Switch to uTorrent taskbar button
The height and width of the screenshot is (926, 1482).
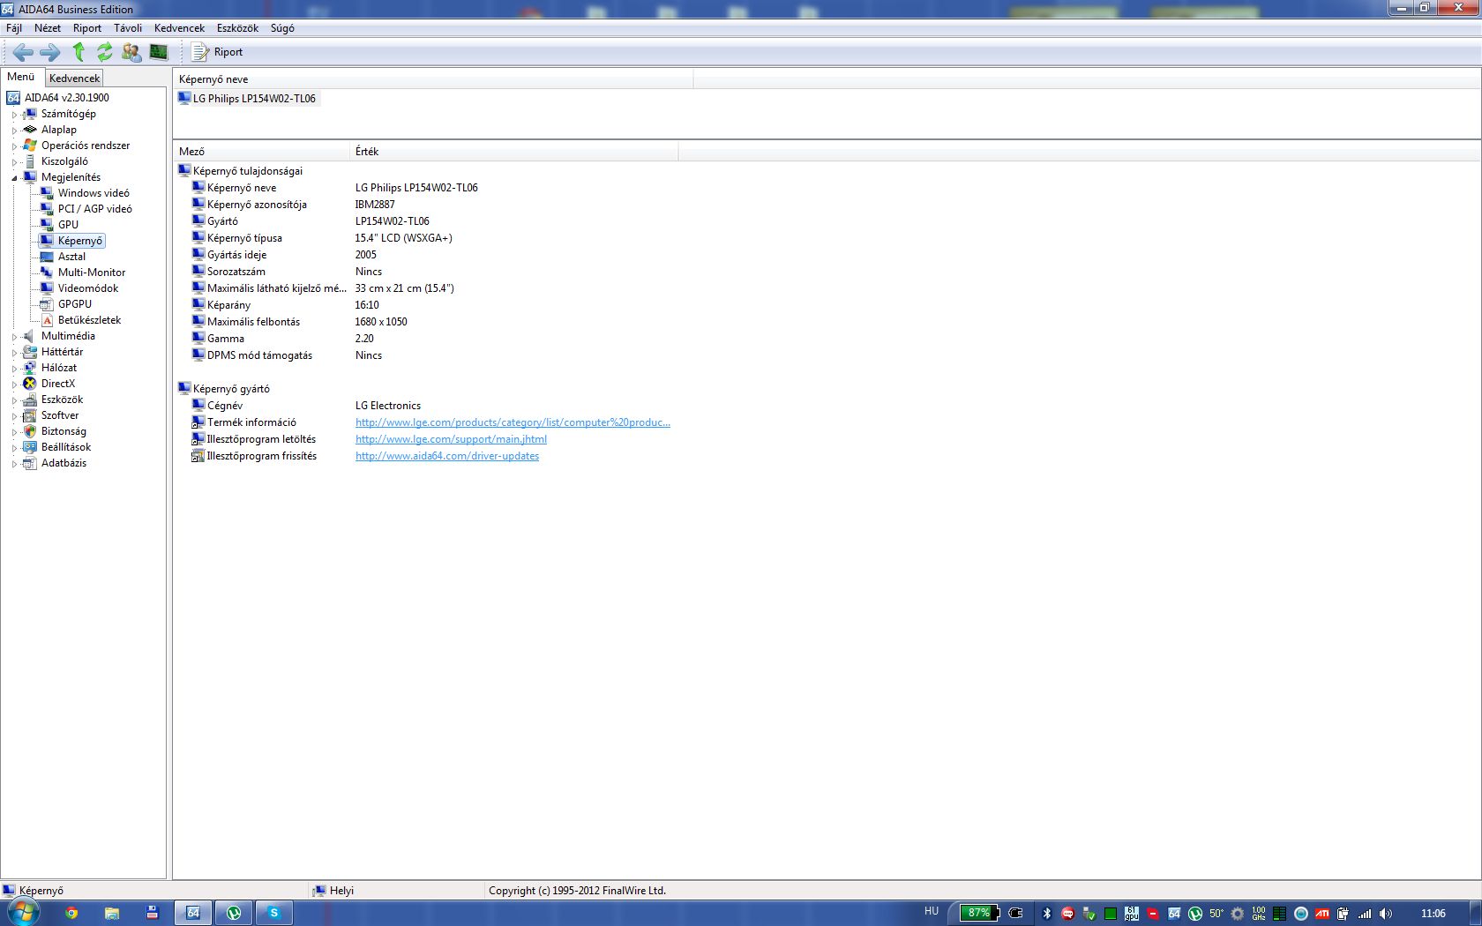click(234, 913)
